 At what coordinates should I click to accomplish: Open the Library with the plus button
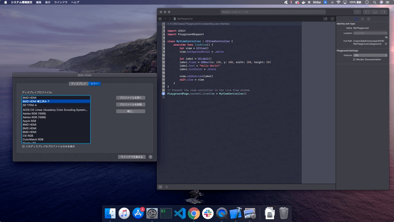[357, 12]
